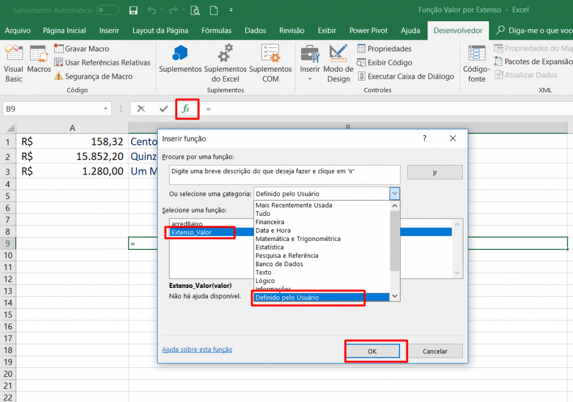Switch to the Inserir ribbon tab
The image size is (573, 402).
(x=109, y=31)
